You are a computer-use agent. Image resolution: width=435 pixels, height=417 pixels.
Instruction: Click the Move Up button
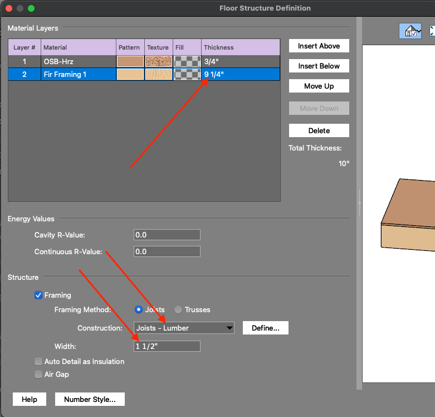(x=319, y=86)
